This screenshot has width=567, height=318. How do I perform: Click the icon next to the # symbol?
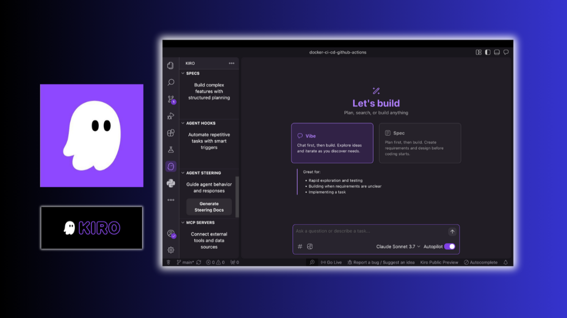(x=310, y=246)
